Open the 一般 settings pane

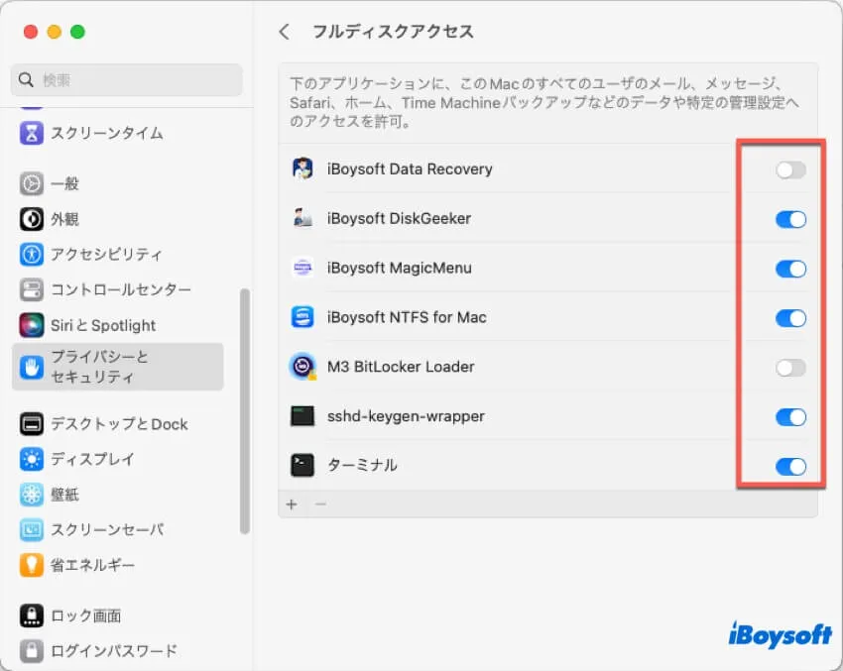coord(64,183)
